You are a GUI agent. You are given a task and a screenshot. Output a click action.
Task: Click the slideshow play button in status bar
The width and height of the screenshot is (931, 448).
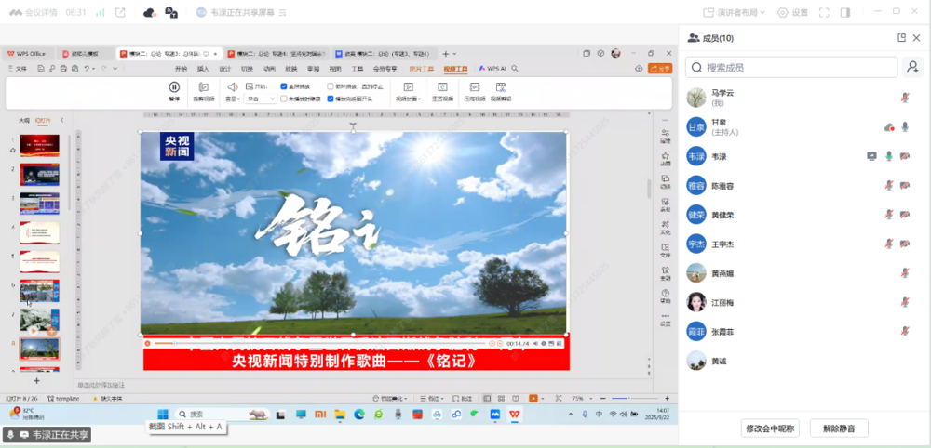(533, 398)
